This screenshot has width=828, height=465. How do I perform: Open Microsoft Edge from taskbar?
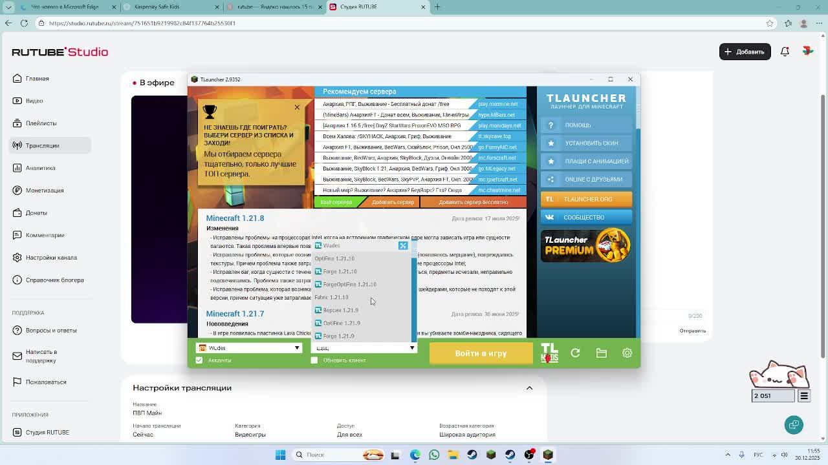click(x=415, y=455)
